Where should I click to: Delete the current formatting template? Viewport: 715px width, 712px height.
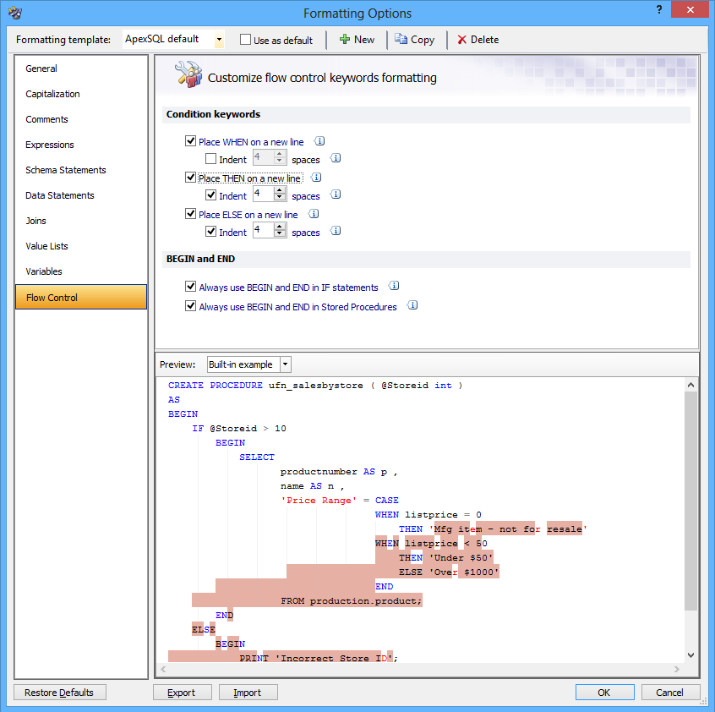(478, 40)
